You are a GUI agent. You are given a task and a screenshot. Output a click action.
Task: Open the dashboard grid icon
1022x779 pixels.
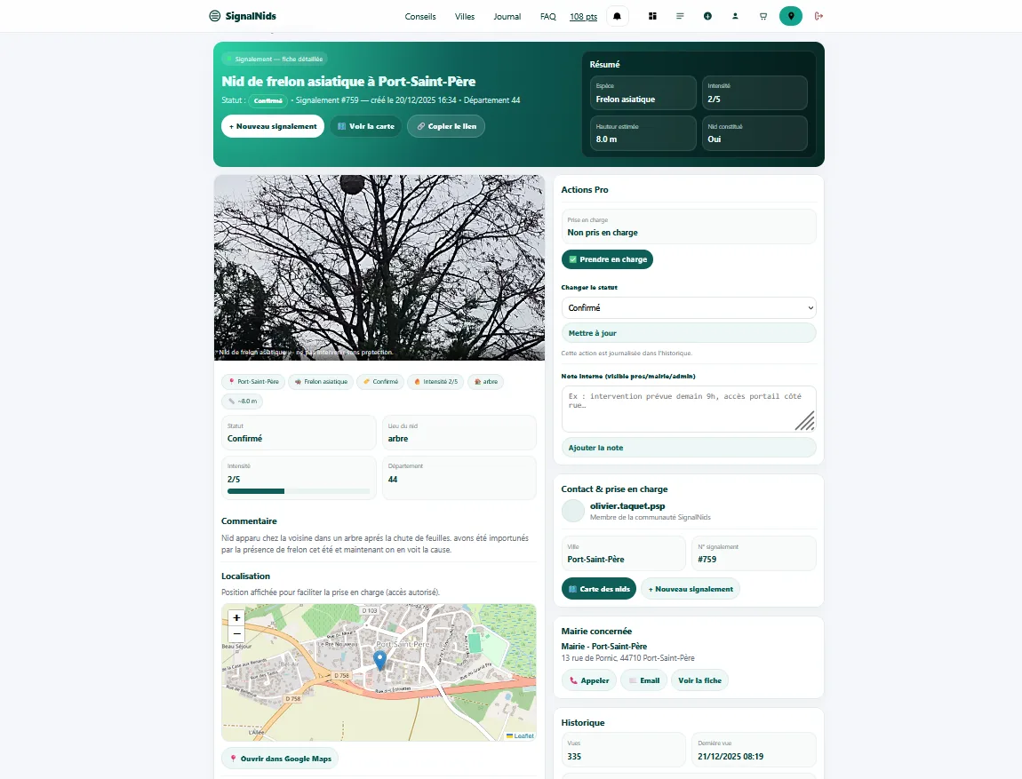[x=652, y=16]
